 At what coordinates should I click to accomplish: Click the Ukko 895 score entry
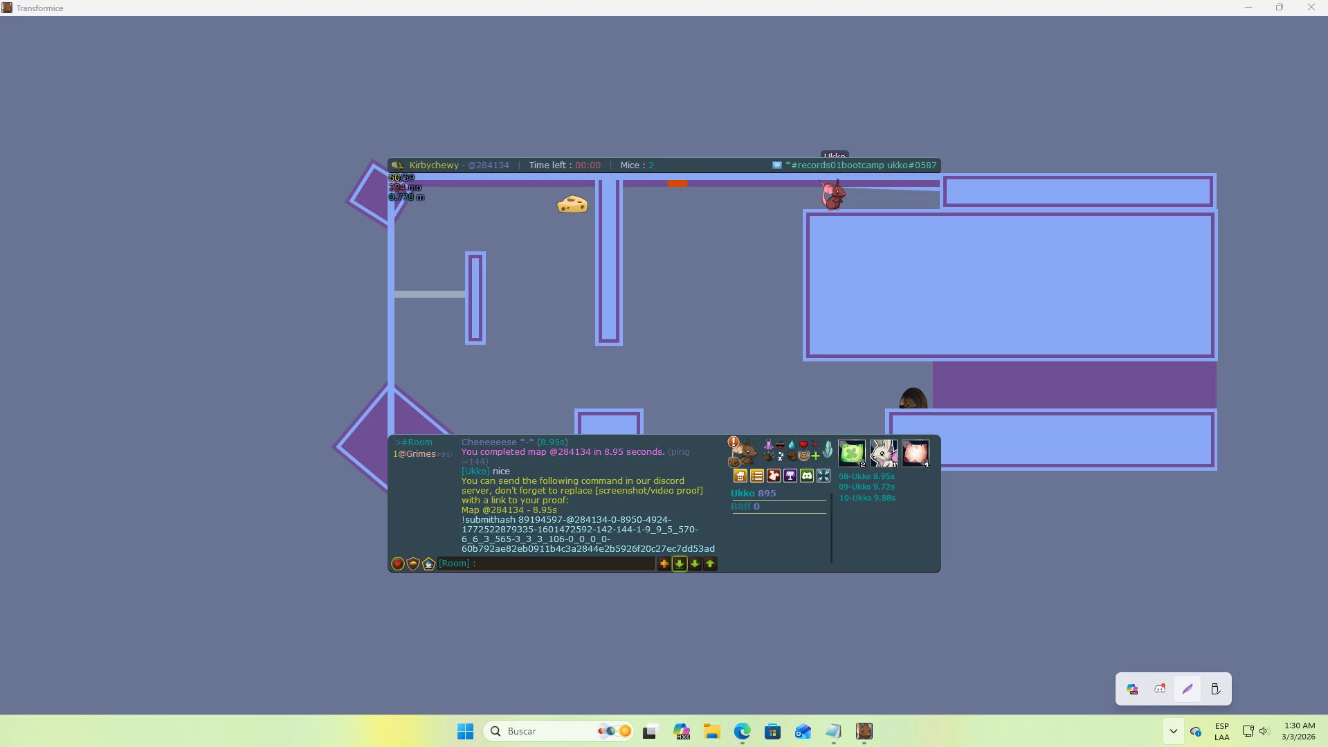[754, 494]
